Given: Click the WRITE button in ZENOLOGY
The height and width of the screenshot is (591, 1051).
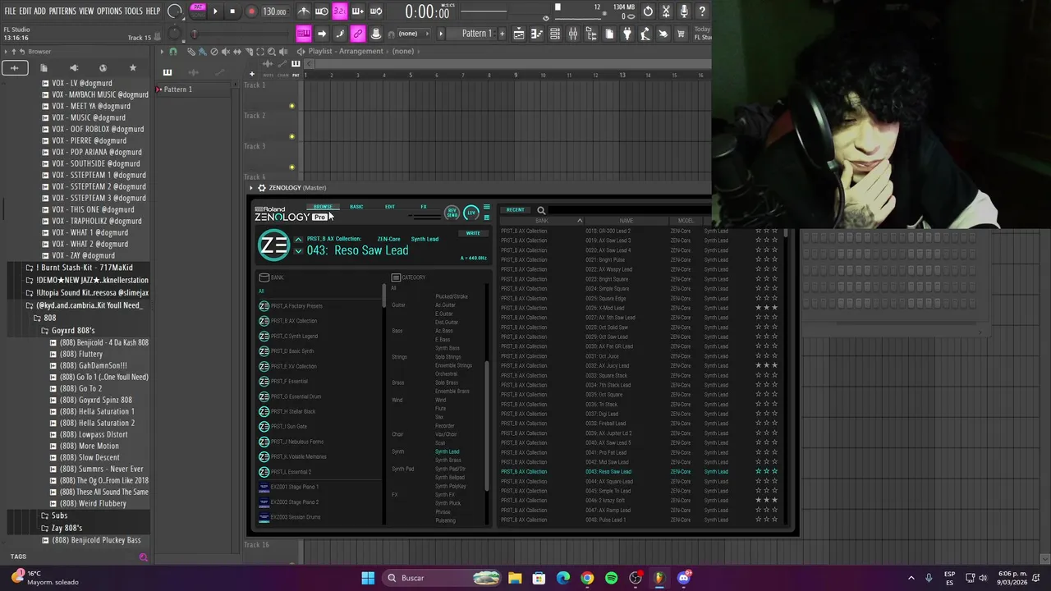Looking at the screenshot, I should [473, 233].
